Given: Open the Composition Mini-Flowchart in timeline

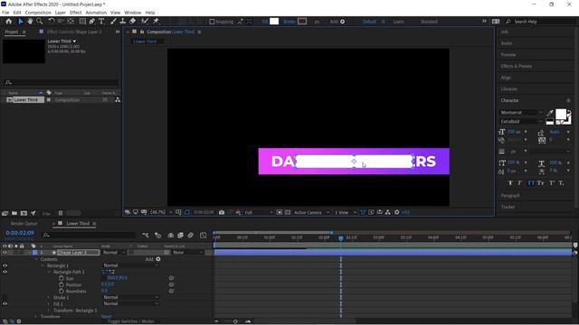Looking at the screenshot, I should [145, 235].
